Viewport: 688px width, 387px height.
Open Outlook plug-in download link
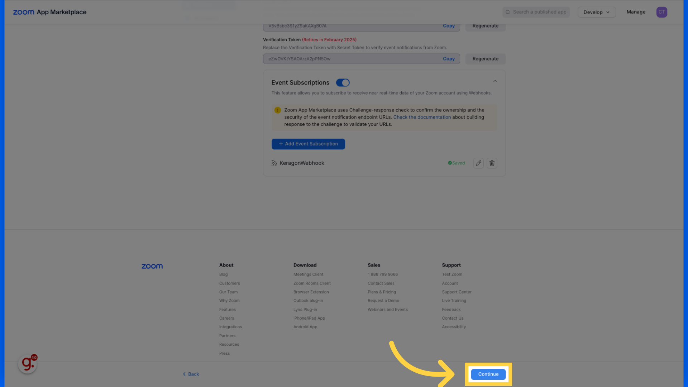pos(308,301)
